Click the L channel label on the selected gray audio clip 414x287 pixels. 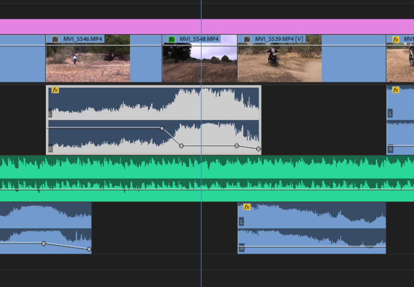pyautogui.click(x=50, y=113)
